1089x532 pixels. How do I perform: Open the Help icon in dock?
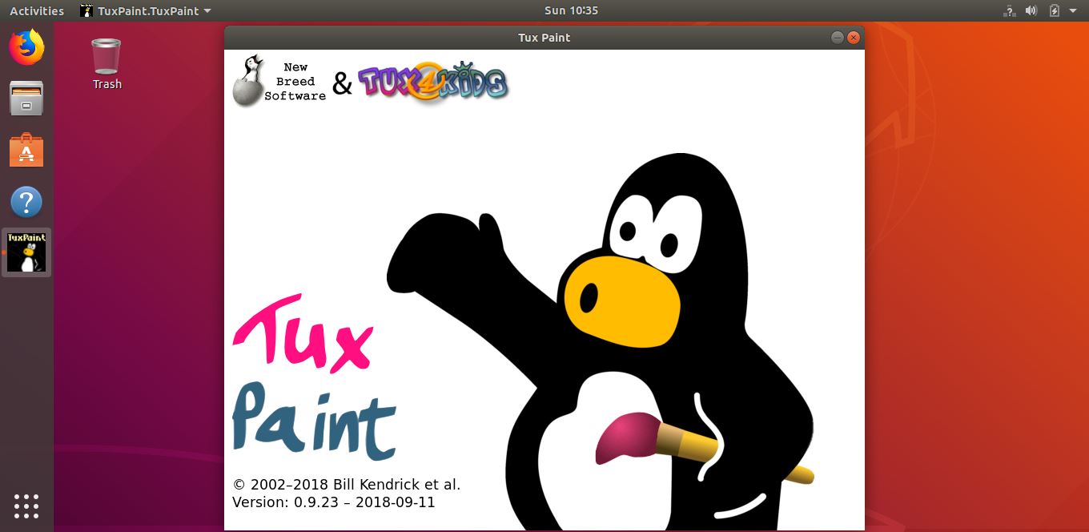pyautogui.click(x=26, y=202)
